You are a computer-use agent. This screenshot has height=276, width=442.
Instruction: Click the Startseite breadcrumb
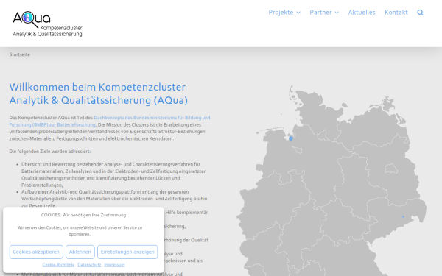click(x=19, y=54)
